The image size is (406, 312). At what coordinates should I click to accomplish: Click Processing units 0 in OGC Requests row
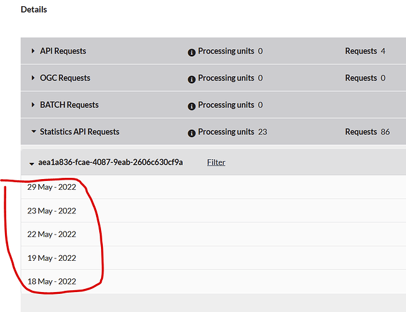(231, 78)
